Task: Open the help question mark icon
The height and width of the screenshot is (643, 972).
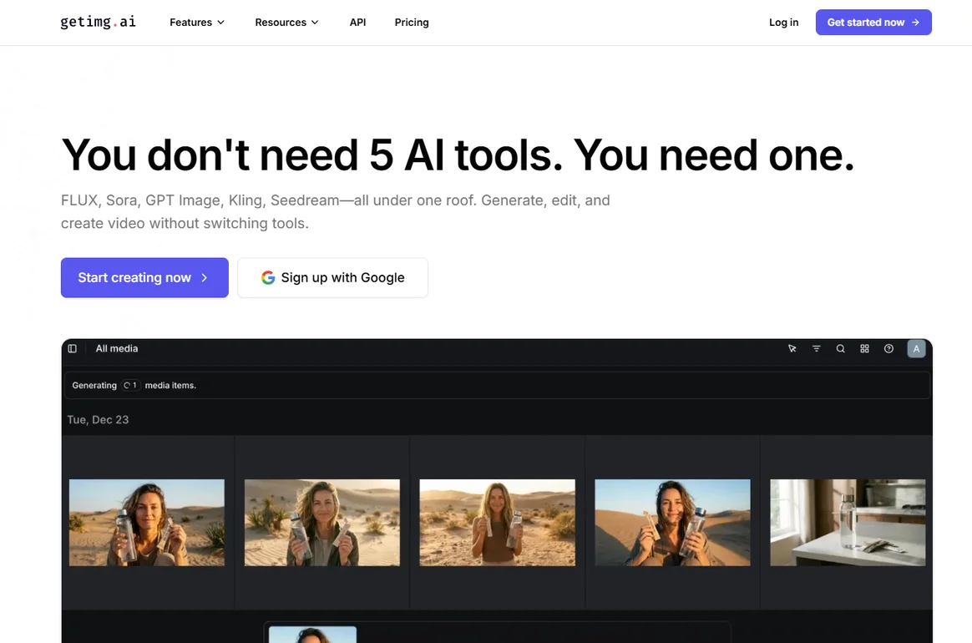Action: pos(889,349)
